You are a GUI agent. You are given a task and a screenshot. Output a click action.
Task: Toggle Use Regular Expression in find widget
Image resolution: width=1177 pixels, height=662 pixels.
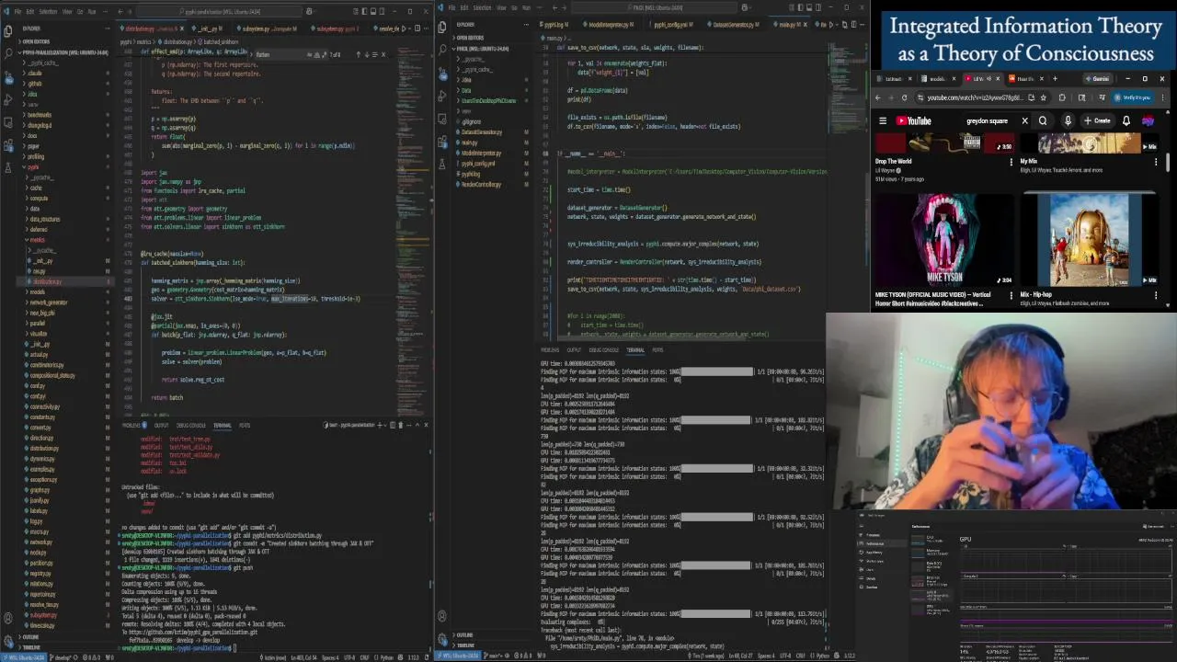[325, 54]
